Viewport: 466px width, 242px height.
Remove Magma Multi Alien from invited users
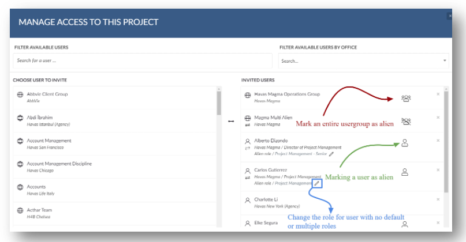[x=438, y=118]
